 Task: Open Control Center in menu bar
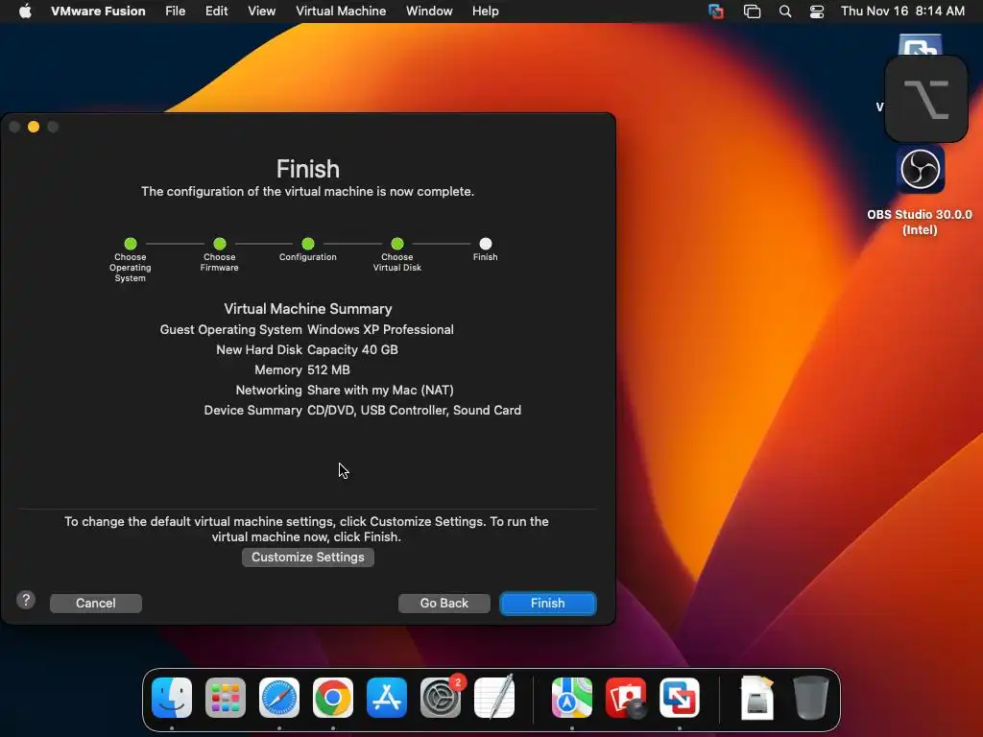pyautogui.click(x=816, y=12)
